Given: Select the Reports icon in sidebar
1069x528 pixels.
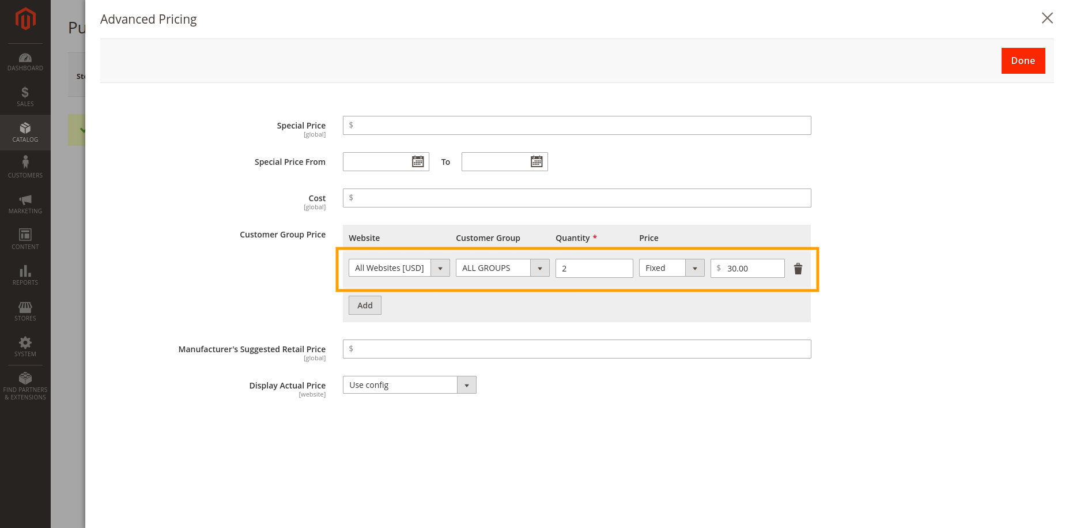Looking at the screenshot, I should pyautogui.click(x=25, y=275).
